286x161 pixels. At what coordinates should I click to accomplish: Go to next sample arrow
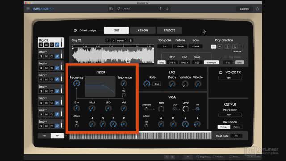click(113, 41)
